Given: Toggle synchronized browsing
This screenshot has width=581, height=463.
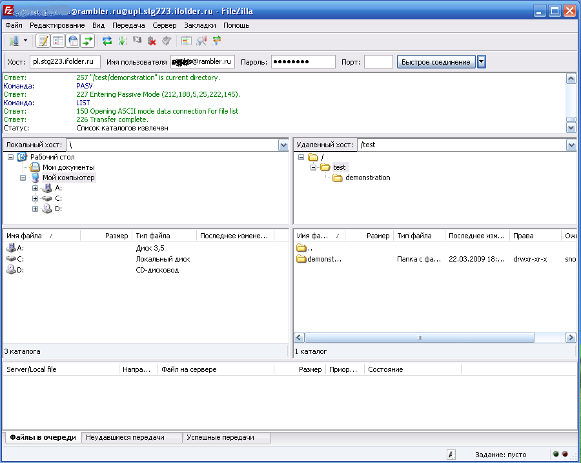Looking at the screenshot, I should [x=216, y=41].
